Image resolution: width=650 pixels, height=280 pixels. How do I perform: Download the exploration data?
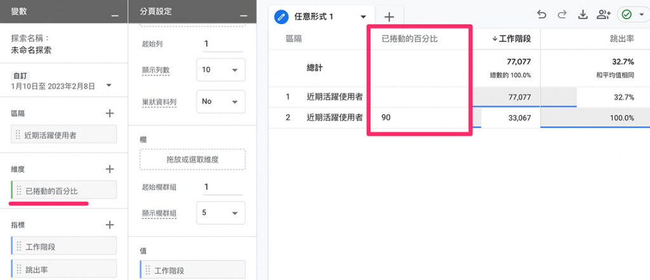(583, 15)
